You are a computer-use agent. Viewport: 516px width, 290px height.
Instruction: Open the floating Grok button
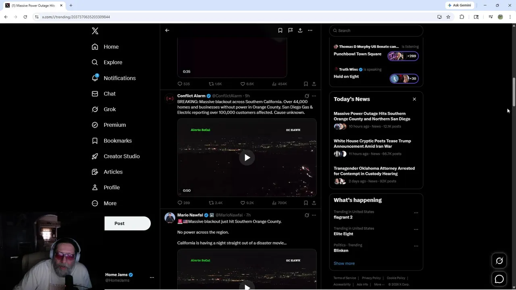click(x=499, y=261)
